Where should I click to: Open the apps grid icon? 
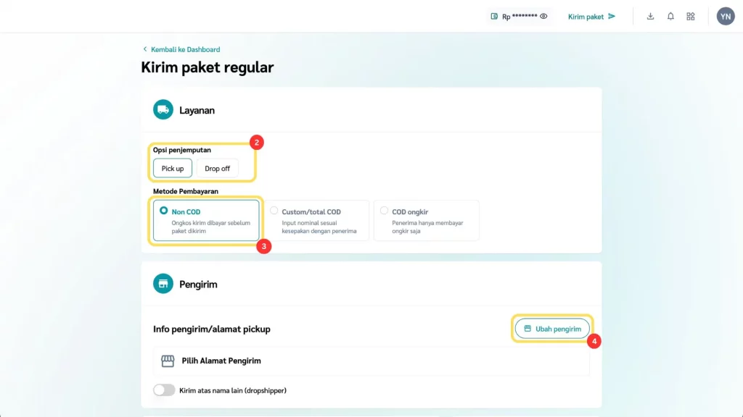(691, 16)
